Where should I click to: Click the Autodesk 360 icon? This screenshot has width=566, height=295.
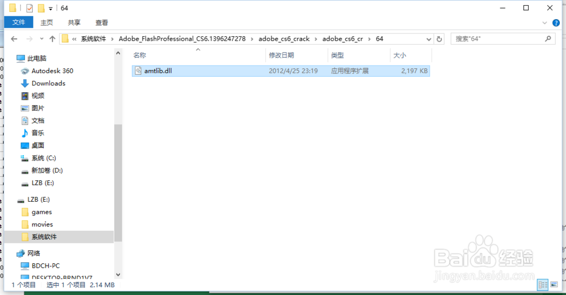coord(24,71)
